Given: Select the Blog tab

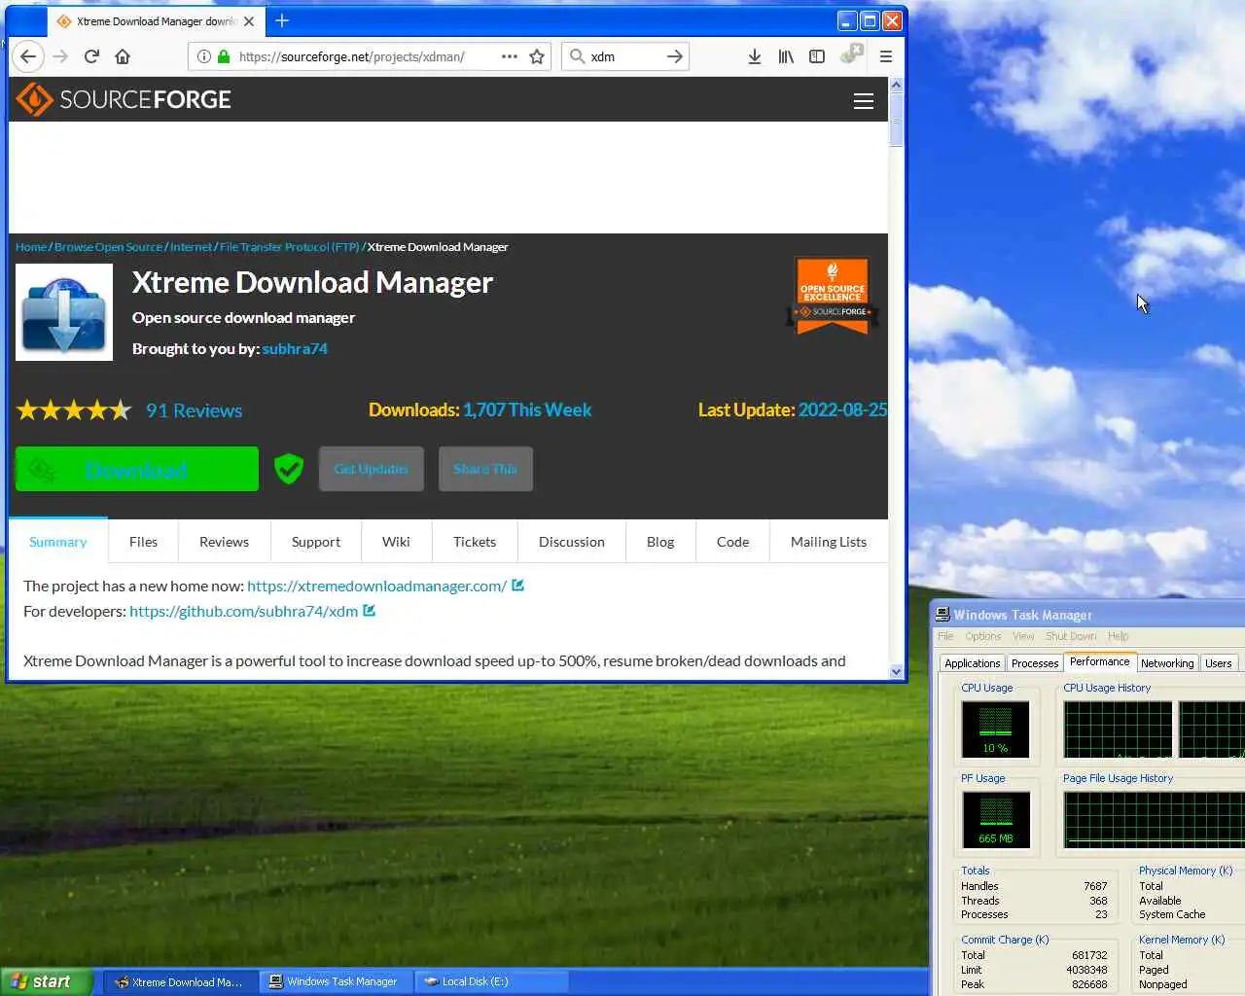Looking at the screenshot, I should tap(660, 542).
